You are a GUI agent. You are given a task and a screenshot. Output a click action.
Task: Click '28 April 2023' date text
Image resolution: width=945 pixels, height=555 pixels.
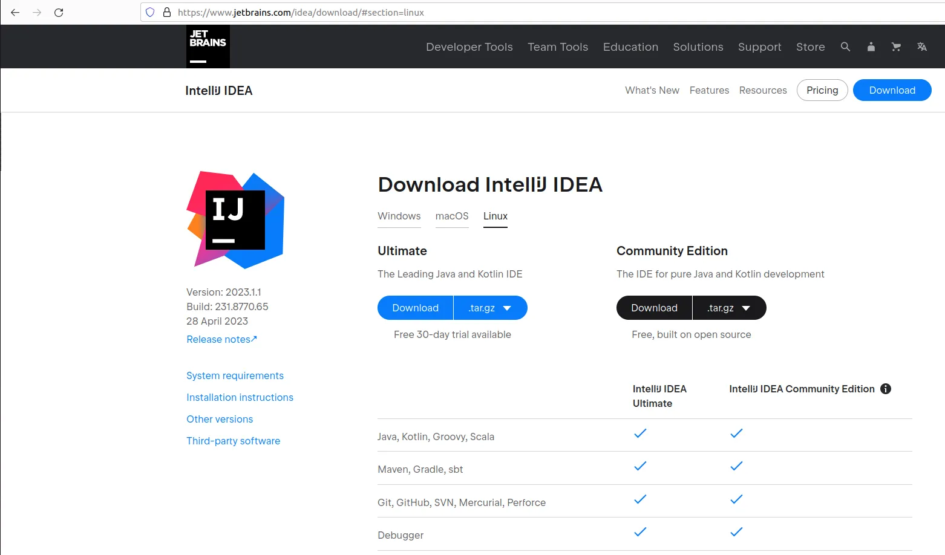(217, 321)
